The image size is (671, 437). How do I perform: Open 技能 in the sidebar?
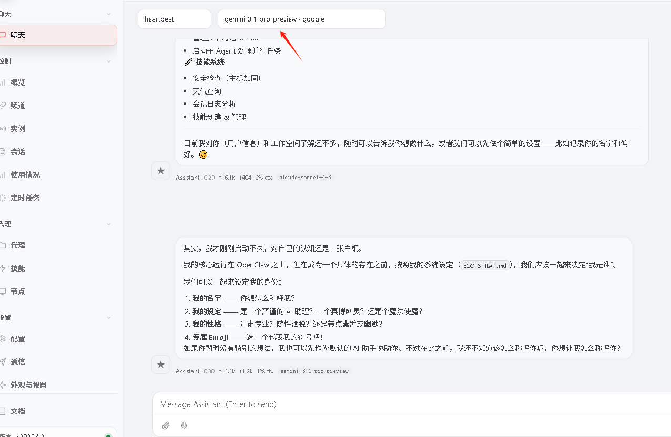coord(18,268)
